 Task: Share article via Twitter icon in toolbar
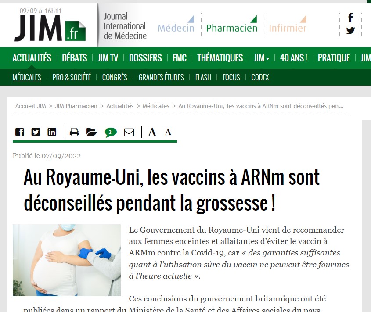[36, 132]
